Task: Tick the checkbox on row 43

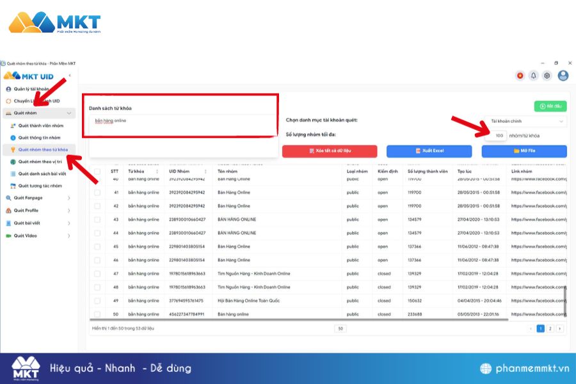Action: (x=97, y=220)
